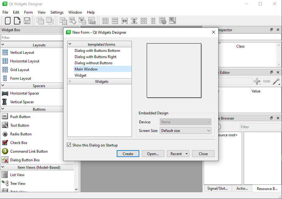Collapse the Layouts category in Widget Box

click(3, 44)
